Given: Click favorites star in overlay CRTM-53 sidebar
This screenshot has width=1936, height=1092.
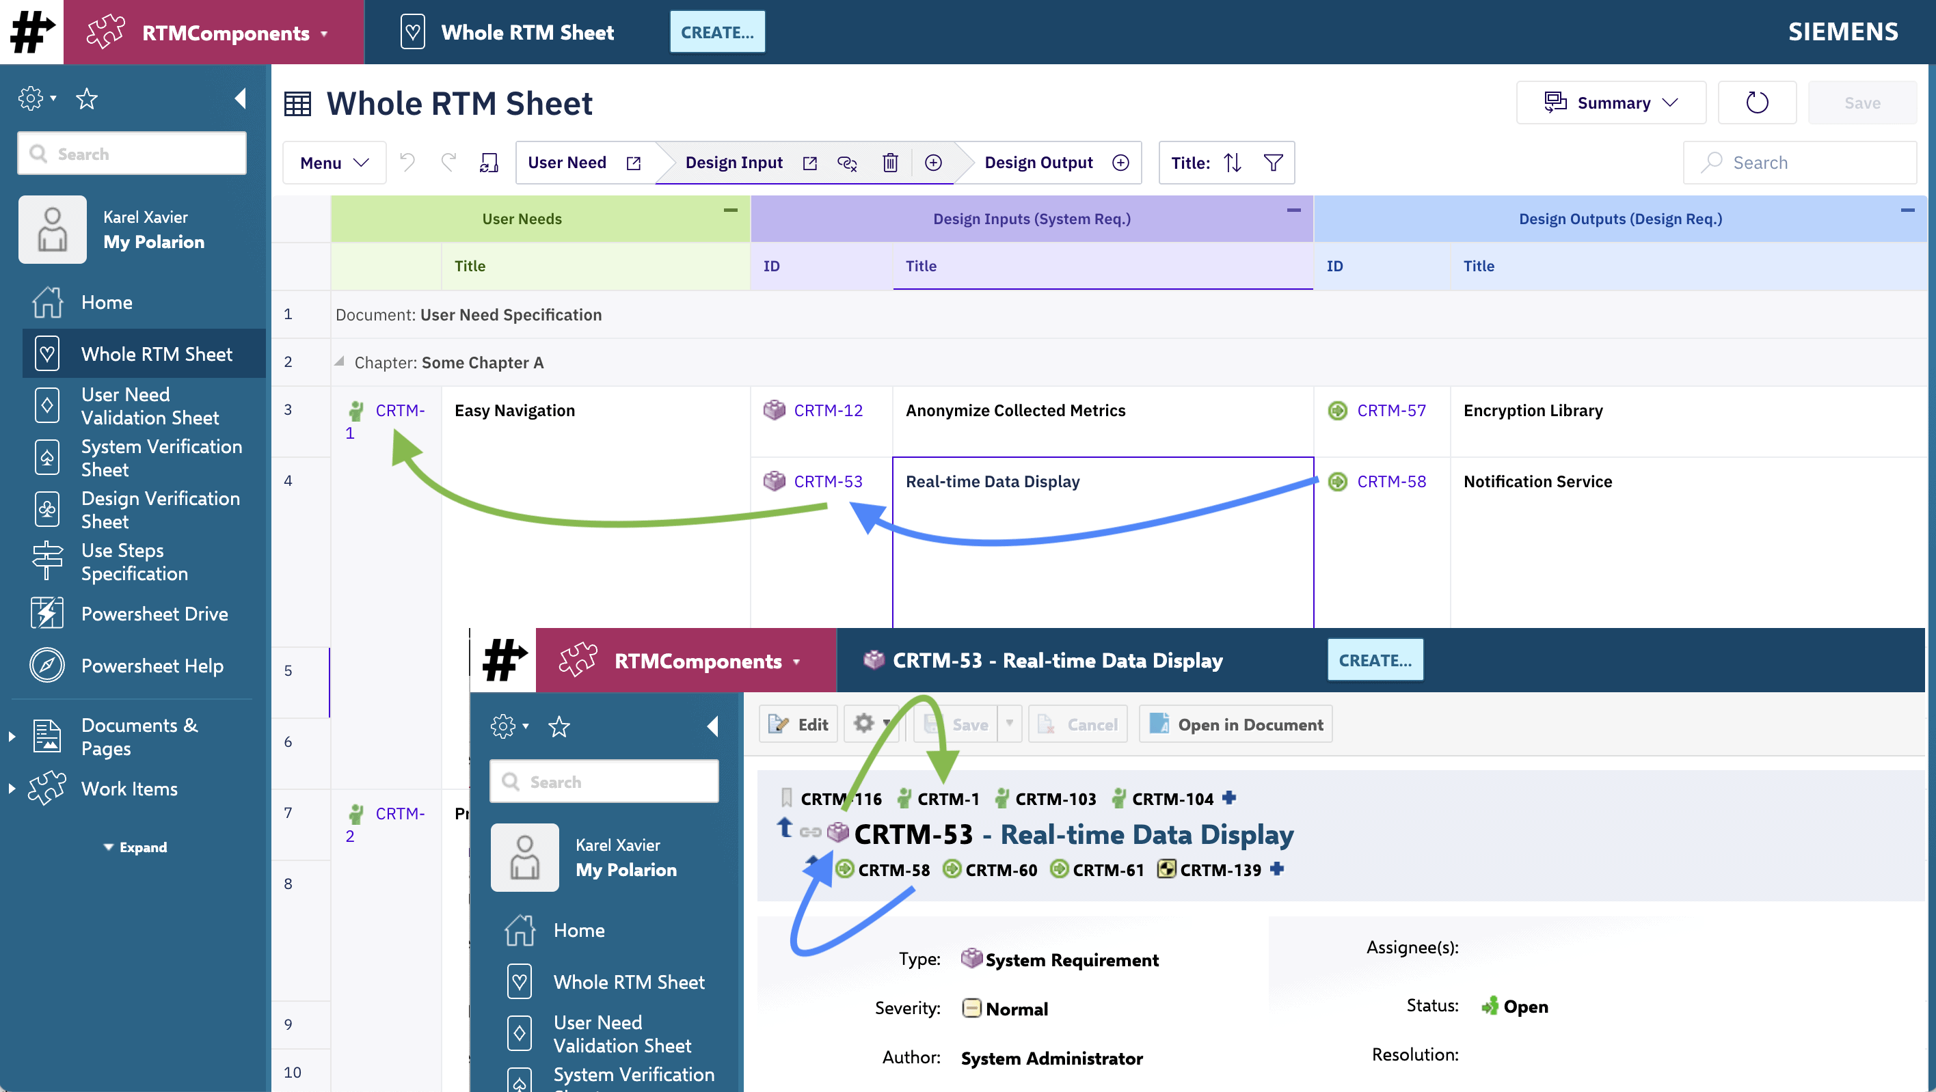Looking at the screenshot, I should [559, 726].
